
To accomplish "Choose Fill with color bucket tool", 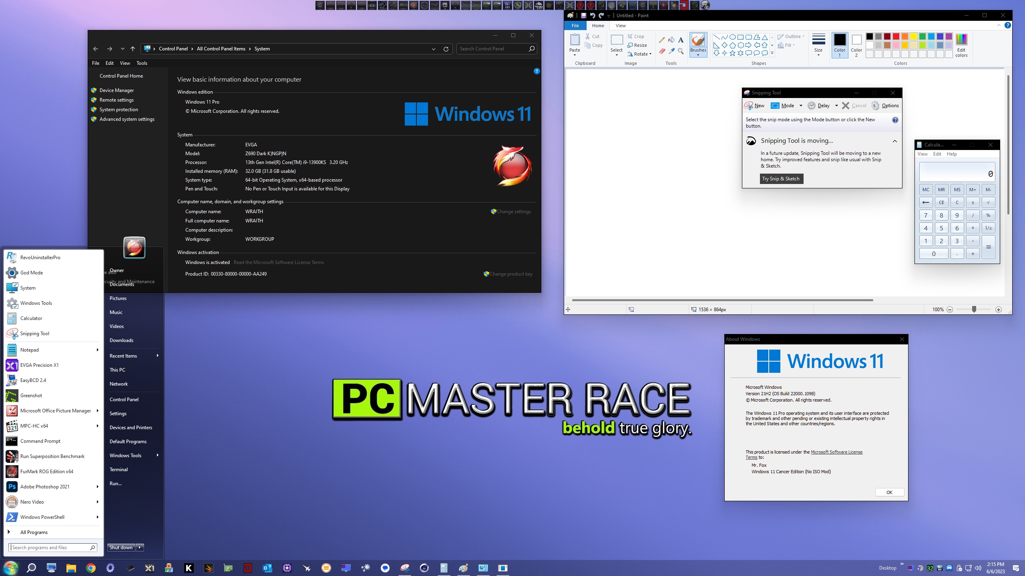I will point(671,40).
